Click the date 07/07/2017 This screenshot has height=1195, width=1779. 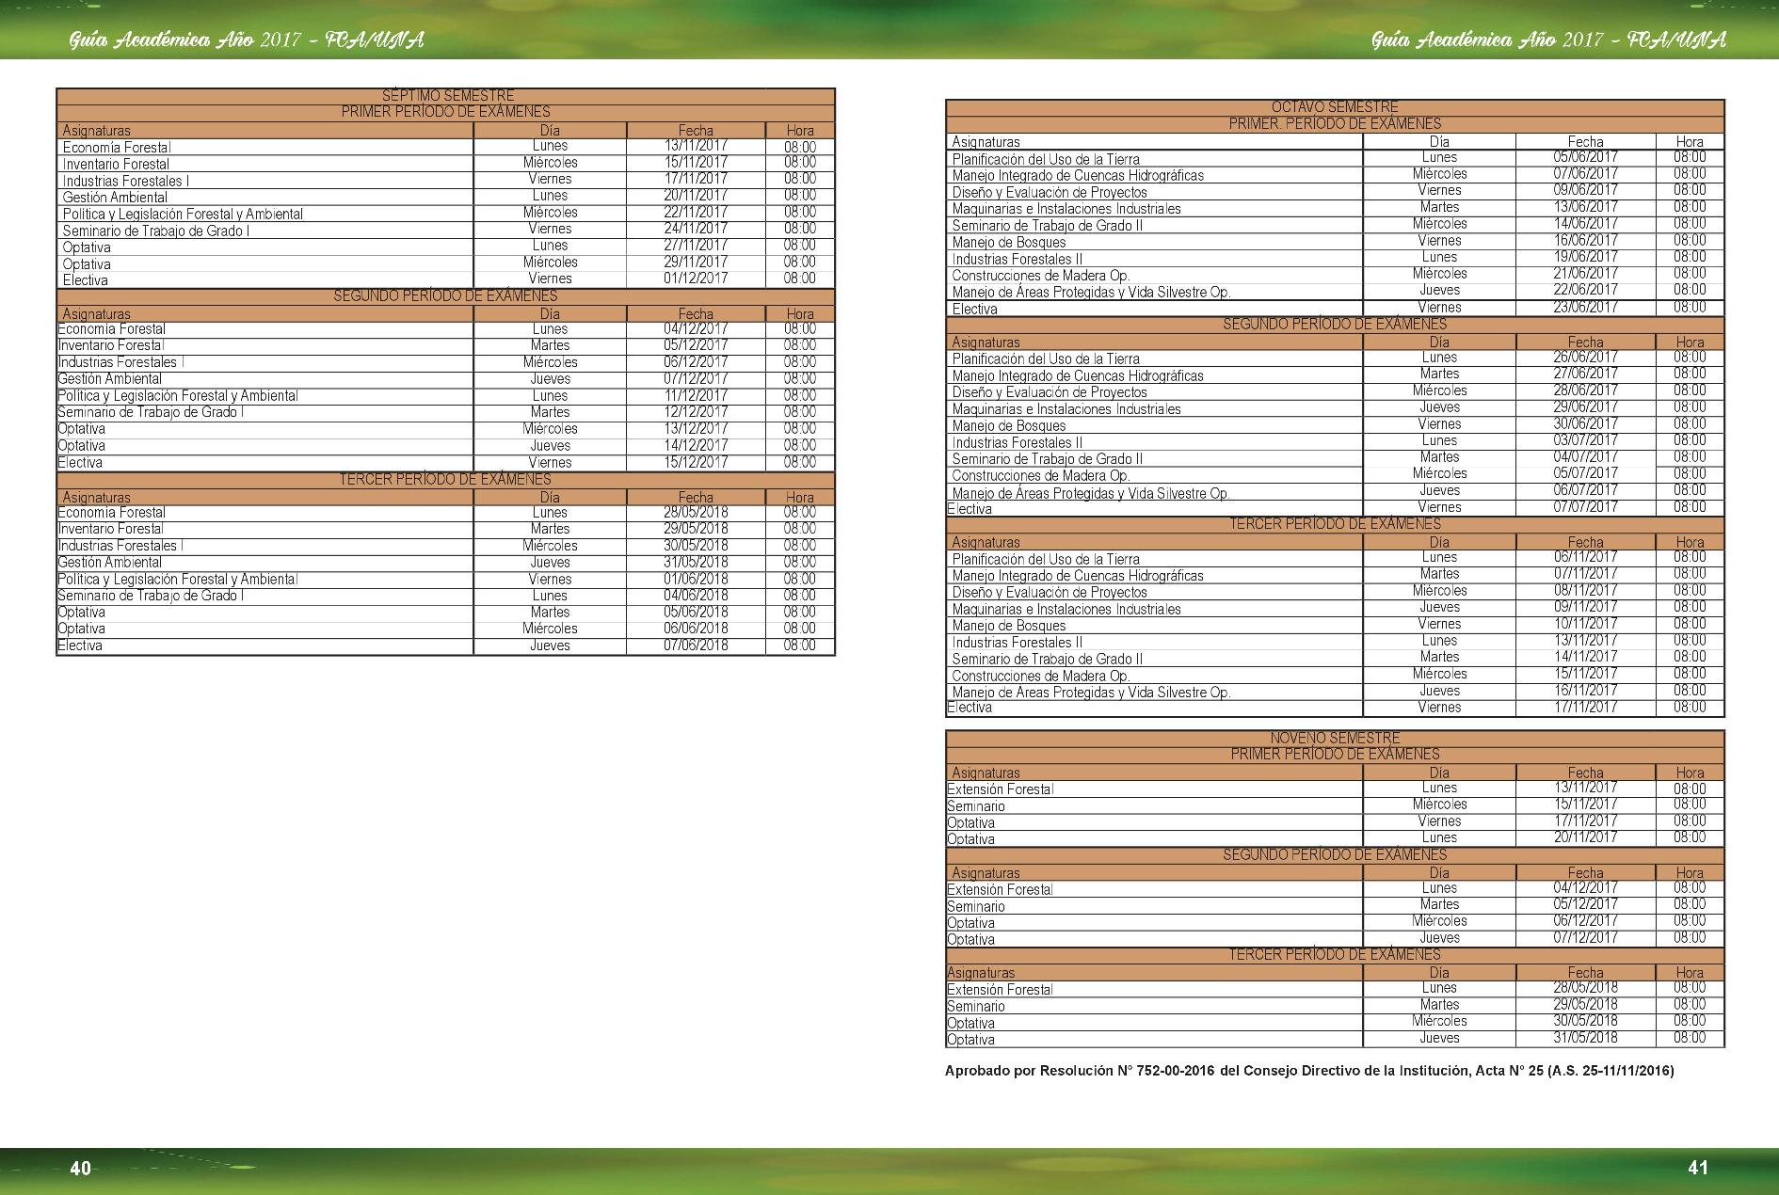(x=1585, y=507)
